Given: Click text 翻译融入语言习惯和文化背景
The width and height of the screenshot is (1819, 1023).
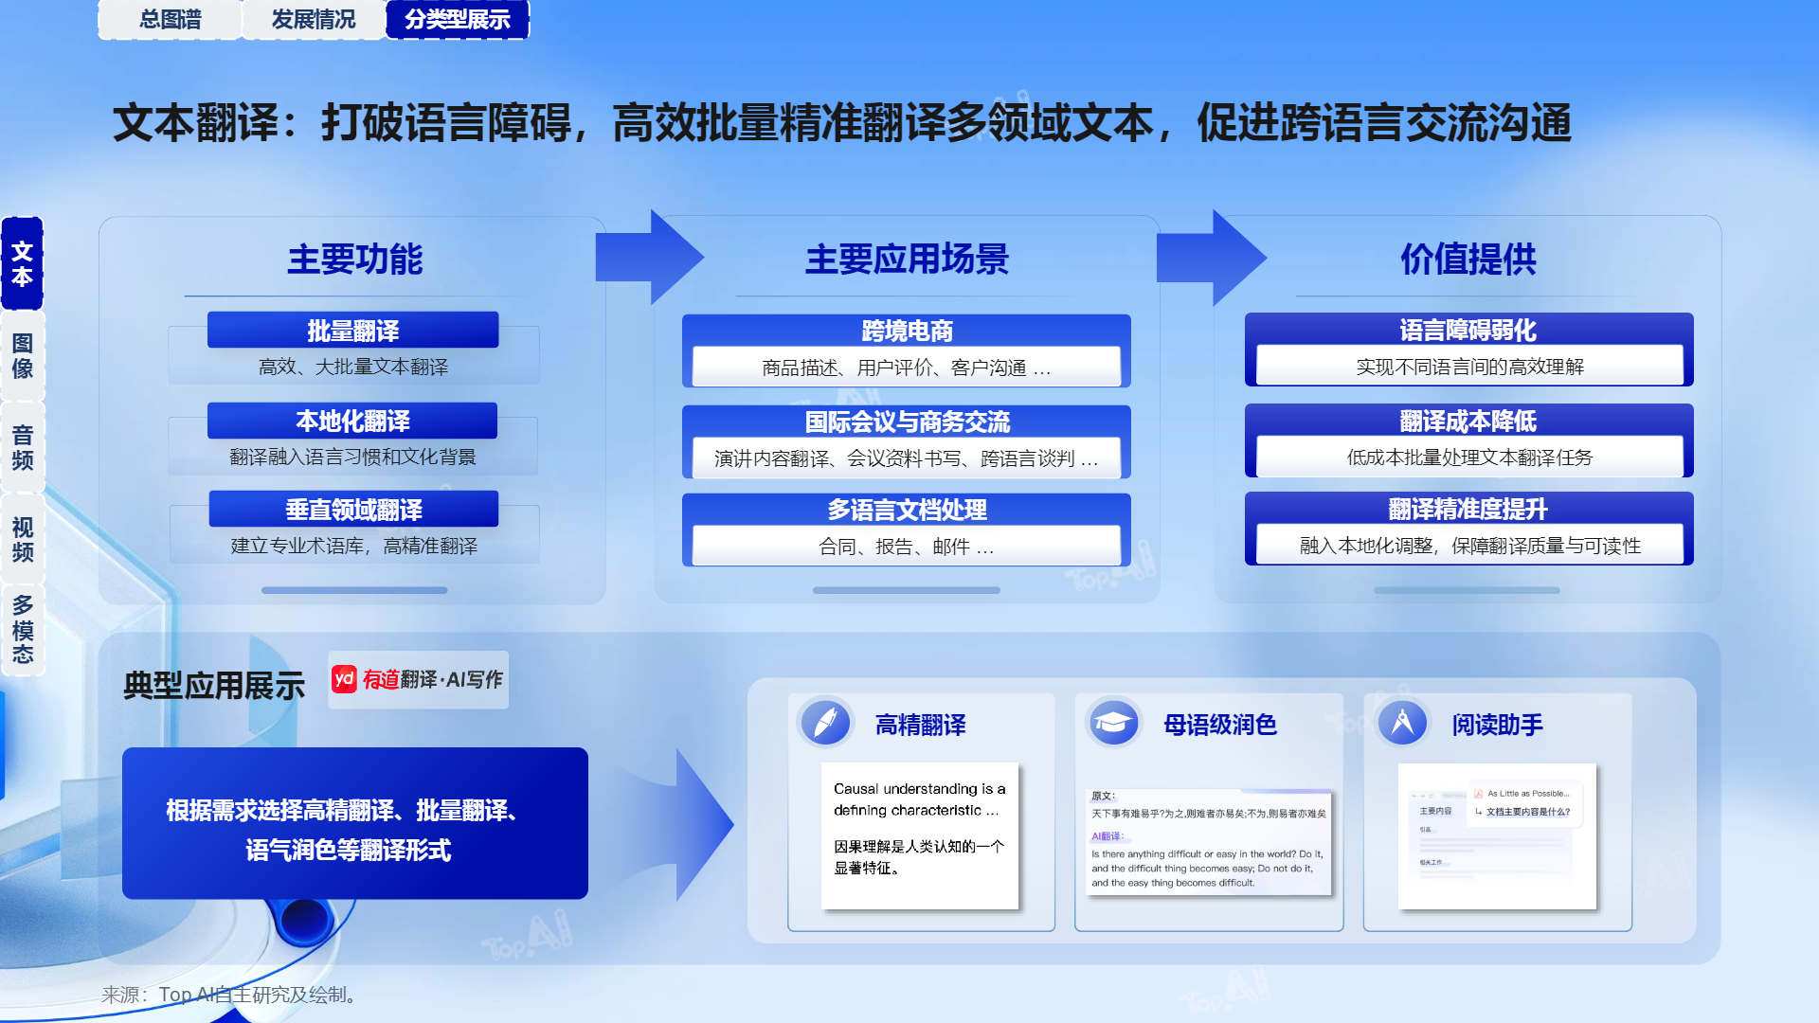Looking at the screenshot, I should pos(352,457).
